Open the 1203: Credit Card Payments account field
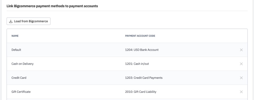254x100 pixels. coord(144,78)
